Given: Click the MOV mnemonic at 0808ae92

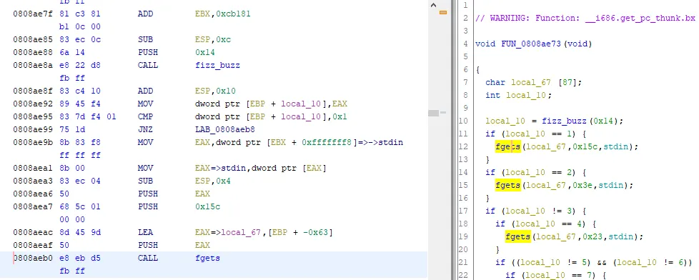Looking at the screenshot, I should (x=145, y=104).
